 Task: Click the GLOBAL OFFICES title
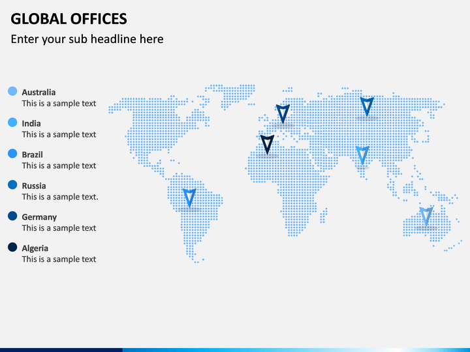pyautogui.click(x=69, y=19)
